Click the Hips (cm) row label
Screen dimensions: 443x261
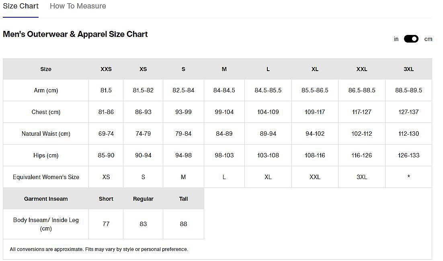coord(46,155)
